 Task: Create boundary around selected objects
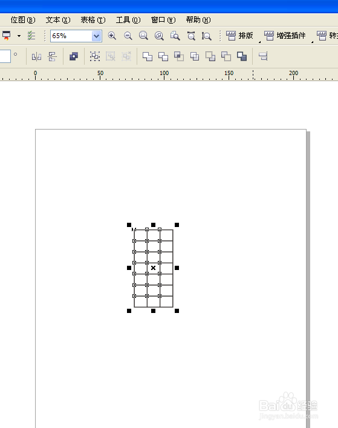pos(242,56)
